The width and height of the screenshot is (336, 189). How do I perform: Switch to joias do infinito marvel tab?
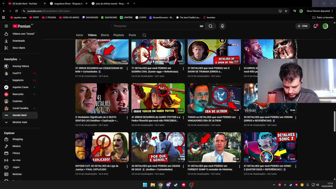[110, 4]
